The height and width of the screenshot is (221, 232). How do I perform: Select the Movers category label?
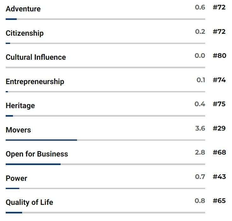tap(18, 130)
